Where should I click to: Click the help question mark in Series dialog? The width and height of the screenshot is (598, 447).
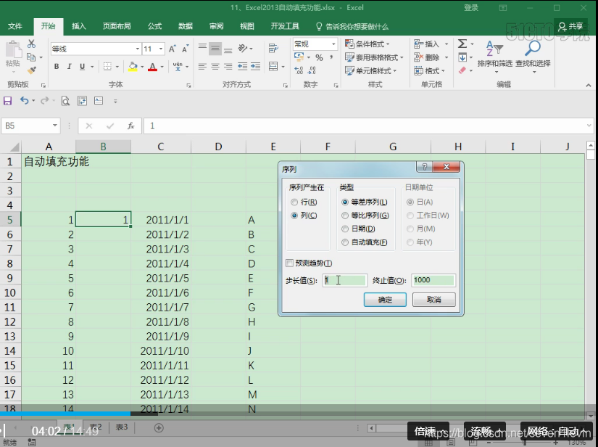pos(424,167)
